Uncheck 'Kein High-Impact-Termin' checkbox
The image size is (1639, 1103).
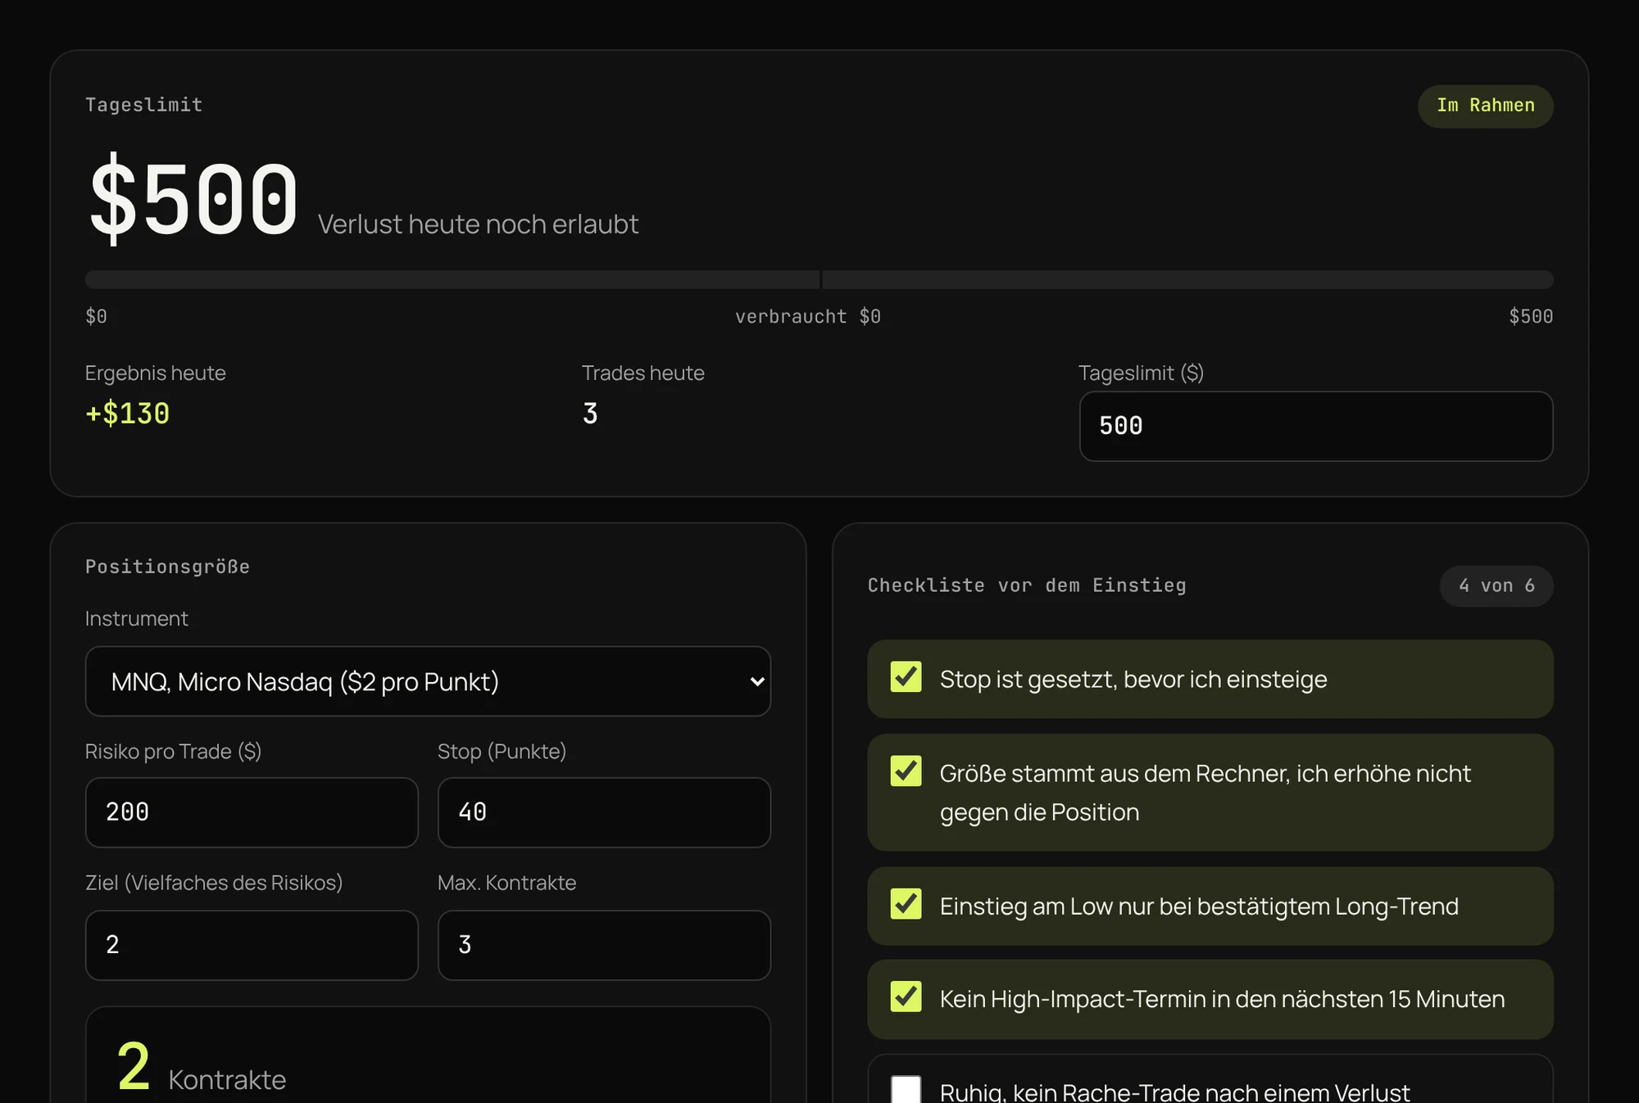pyautogui.click(x=906, y=997)
